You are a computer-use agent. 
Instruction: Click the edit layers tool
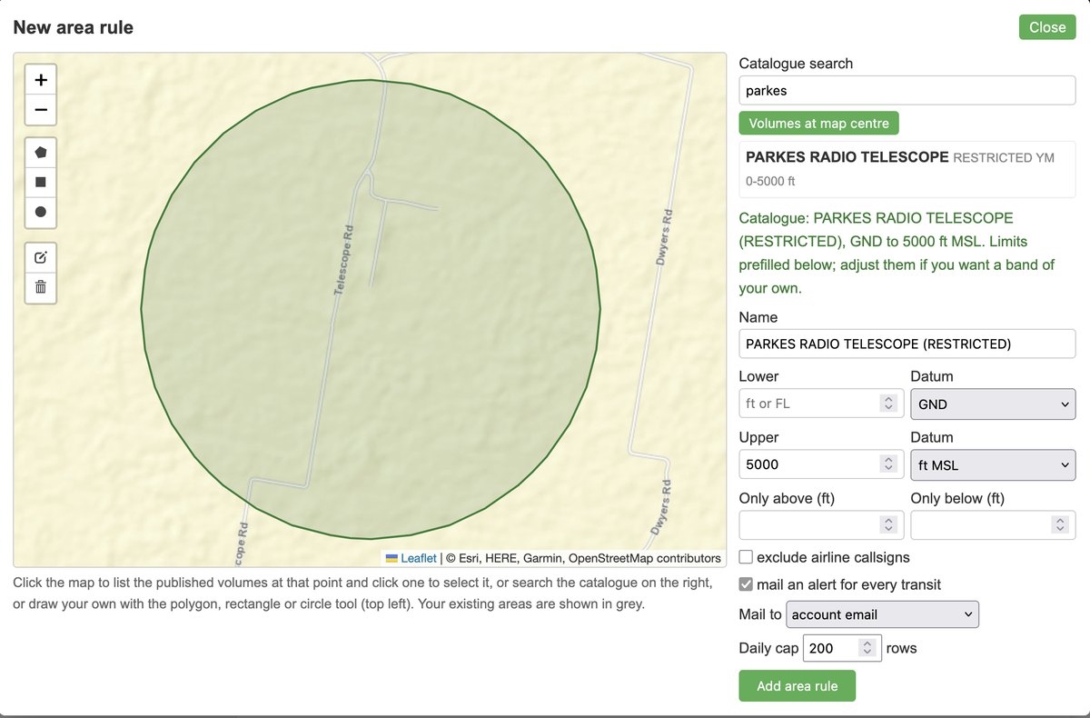click(41, 257)
